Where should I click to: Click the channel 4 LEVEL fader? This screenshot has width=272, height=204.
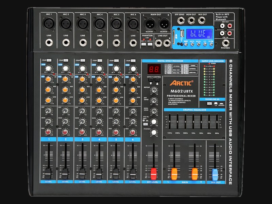(x=99, y=173)
